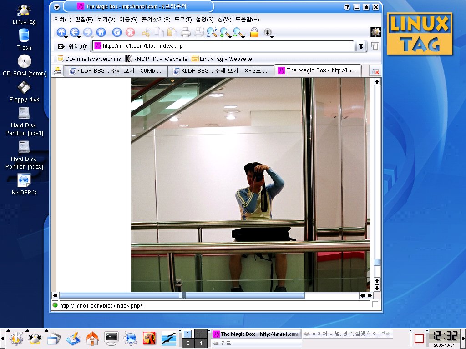Open the 설정(S) menu

(x=204, y=20)
